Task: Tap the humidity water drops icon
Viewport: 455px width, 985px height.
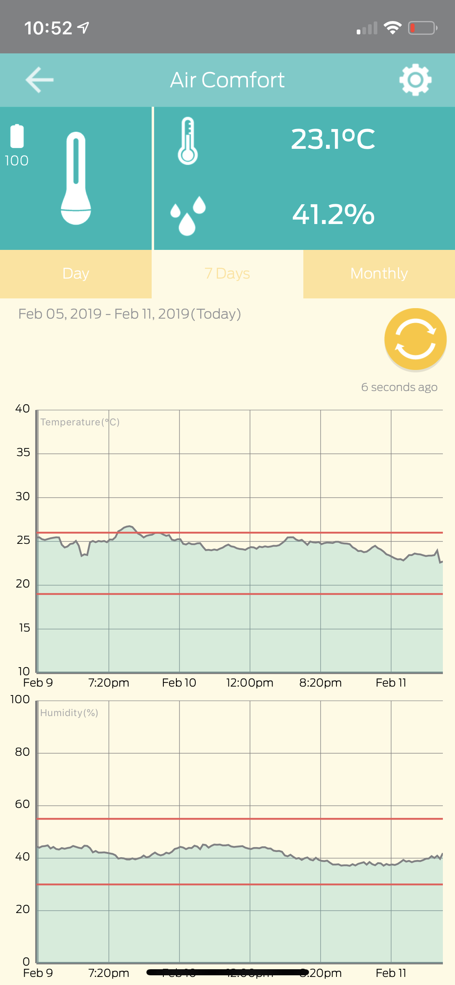Action: point(188,215)
